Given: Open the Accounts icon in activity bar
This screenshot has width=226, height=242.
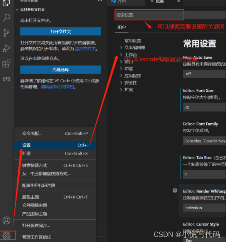Looking at the screenshot, I should coord(6,220).
